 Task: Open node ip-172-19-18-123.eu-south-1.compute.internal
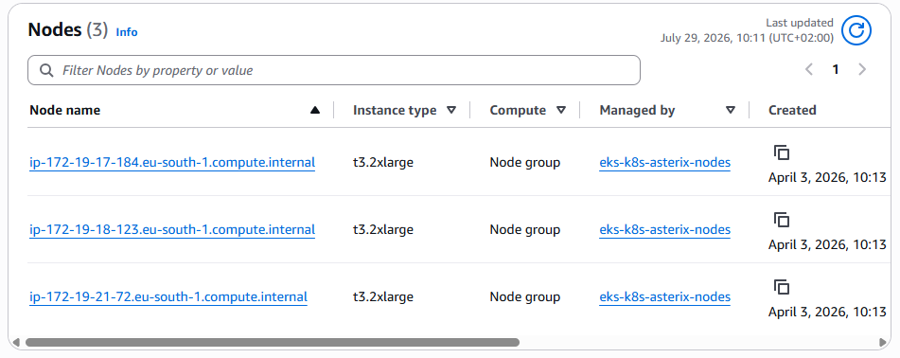172,230
